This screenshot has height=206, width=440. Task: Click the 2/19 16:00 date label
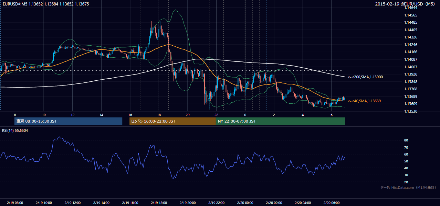click(130, 203)
